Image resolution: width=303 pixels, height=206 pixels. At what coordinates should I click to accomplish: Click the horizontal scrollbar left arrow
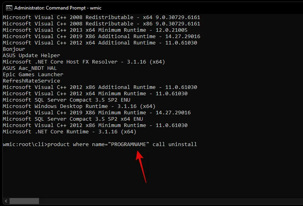6,201
